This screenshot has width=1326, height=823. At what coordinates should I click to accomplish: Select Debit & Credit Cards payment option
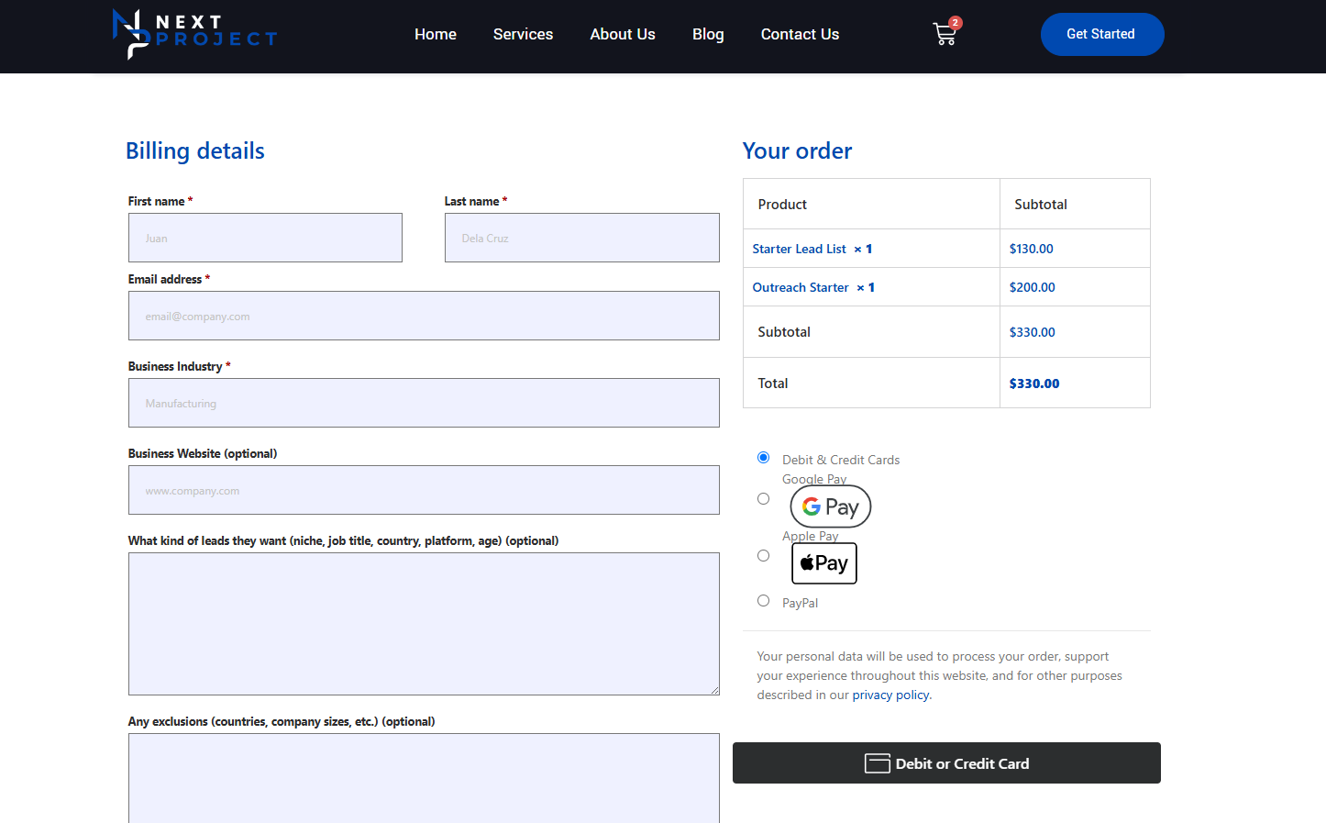pyautogui.click(x=763, y=457)
